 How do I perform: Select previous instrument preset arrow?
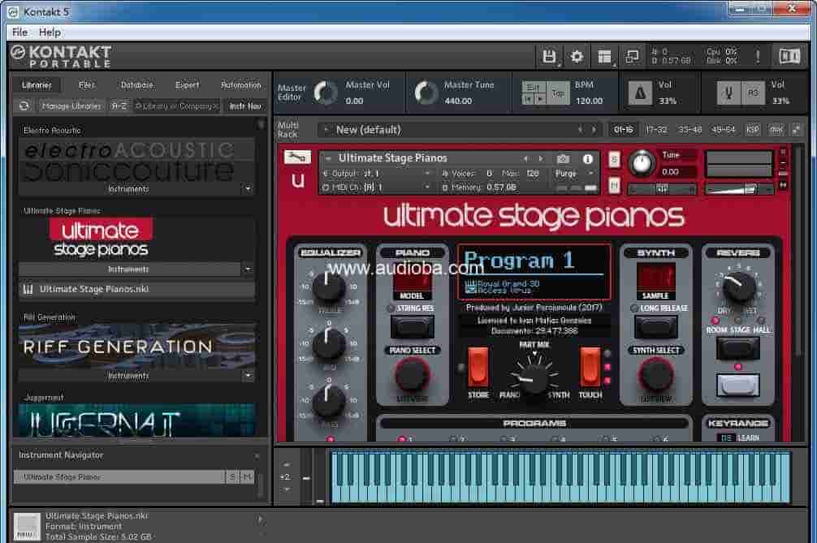pos(525,158)
